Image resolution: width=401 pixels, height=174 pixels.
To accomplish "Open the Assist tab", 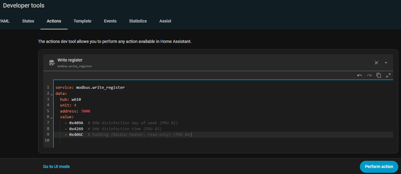I will pyautogui.click(x=165, y=21).
